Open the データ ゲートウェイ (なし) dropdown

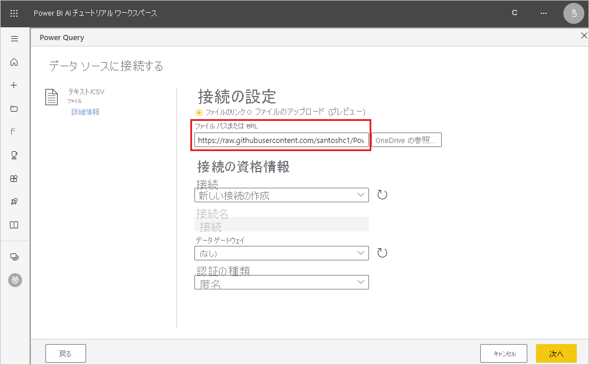click(x=281, y=253)
